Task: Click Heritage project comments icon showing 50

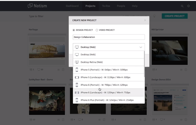Action: tap(39, 69)
